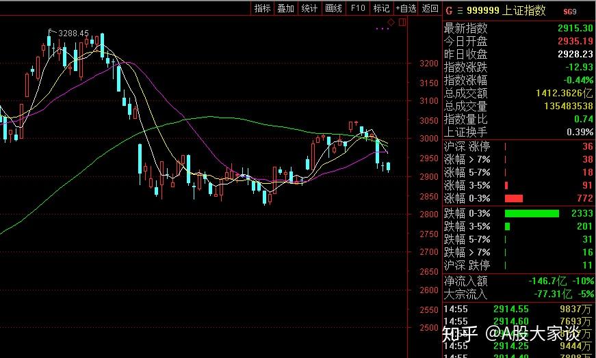Click the 涨幅 > 7% row
This screenshot has width=596, height=358.
point(519,159)
